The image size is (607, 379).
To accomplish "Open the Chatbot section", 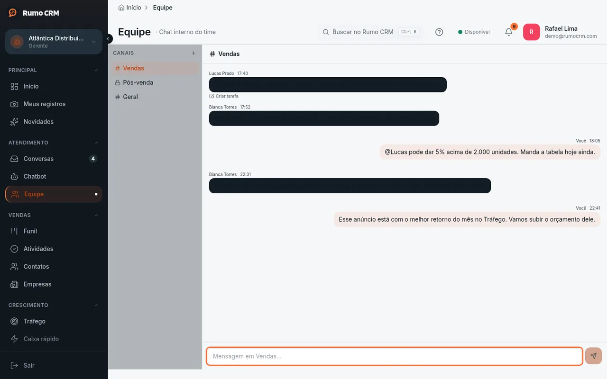I will [x=54, y=176].
